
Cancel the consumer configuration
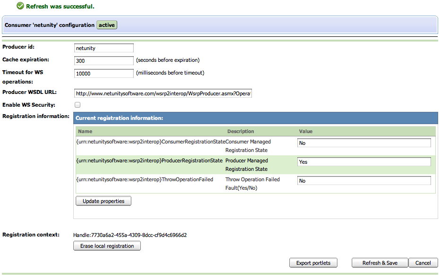tap(423, 263)
